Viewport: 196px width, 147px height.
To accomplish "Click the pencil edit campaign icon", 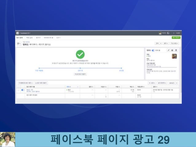I will [168, 50].
